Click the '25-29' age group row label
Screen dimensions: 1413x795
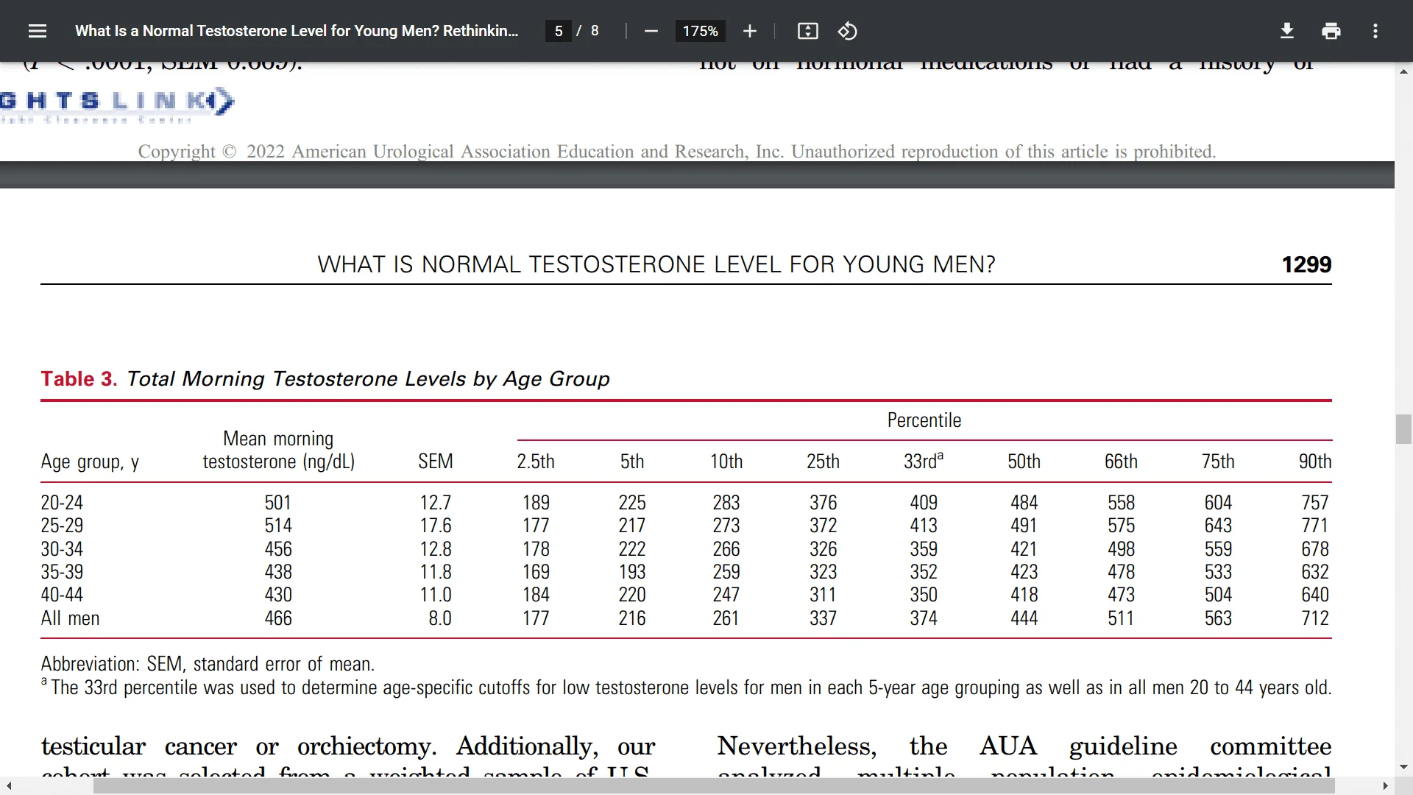coord(62,526)
